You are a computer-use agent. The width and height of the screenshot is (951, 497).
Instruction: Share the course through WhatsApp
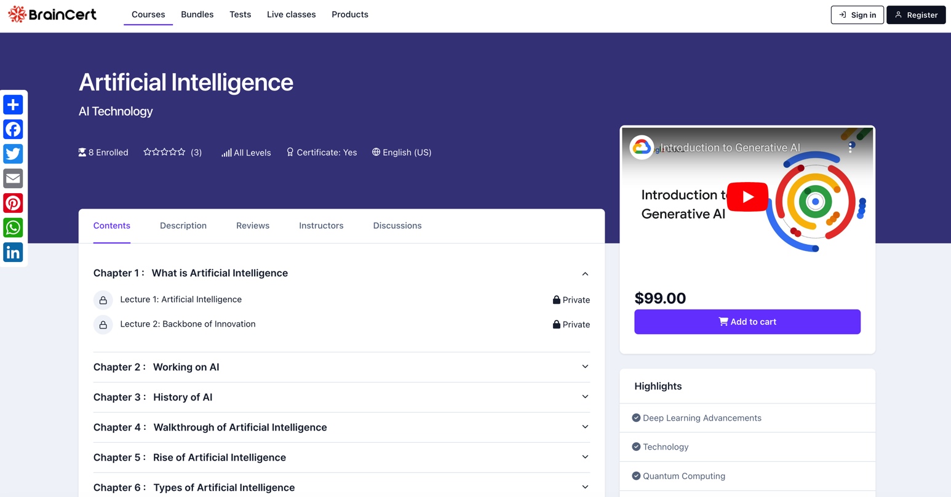[13, 228]
